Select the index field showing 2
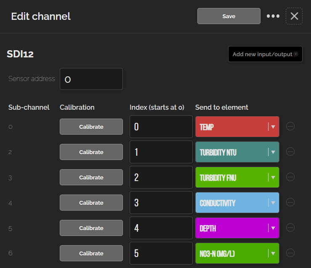The height and width of the screenshot is (268, 311). coord(161,177)
